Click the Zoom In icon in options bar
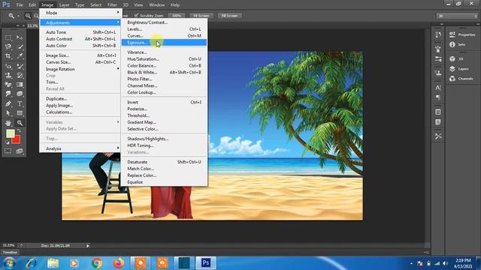481x270 pixels. [28, 16]
